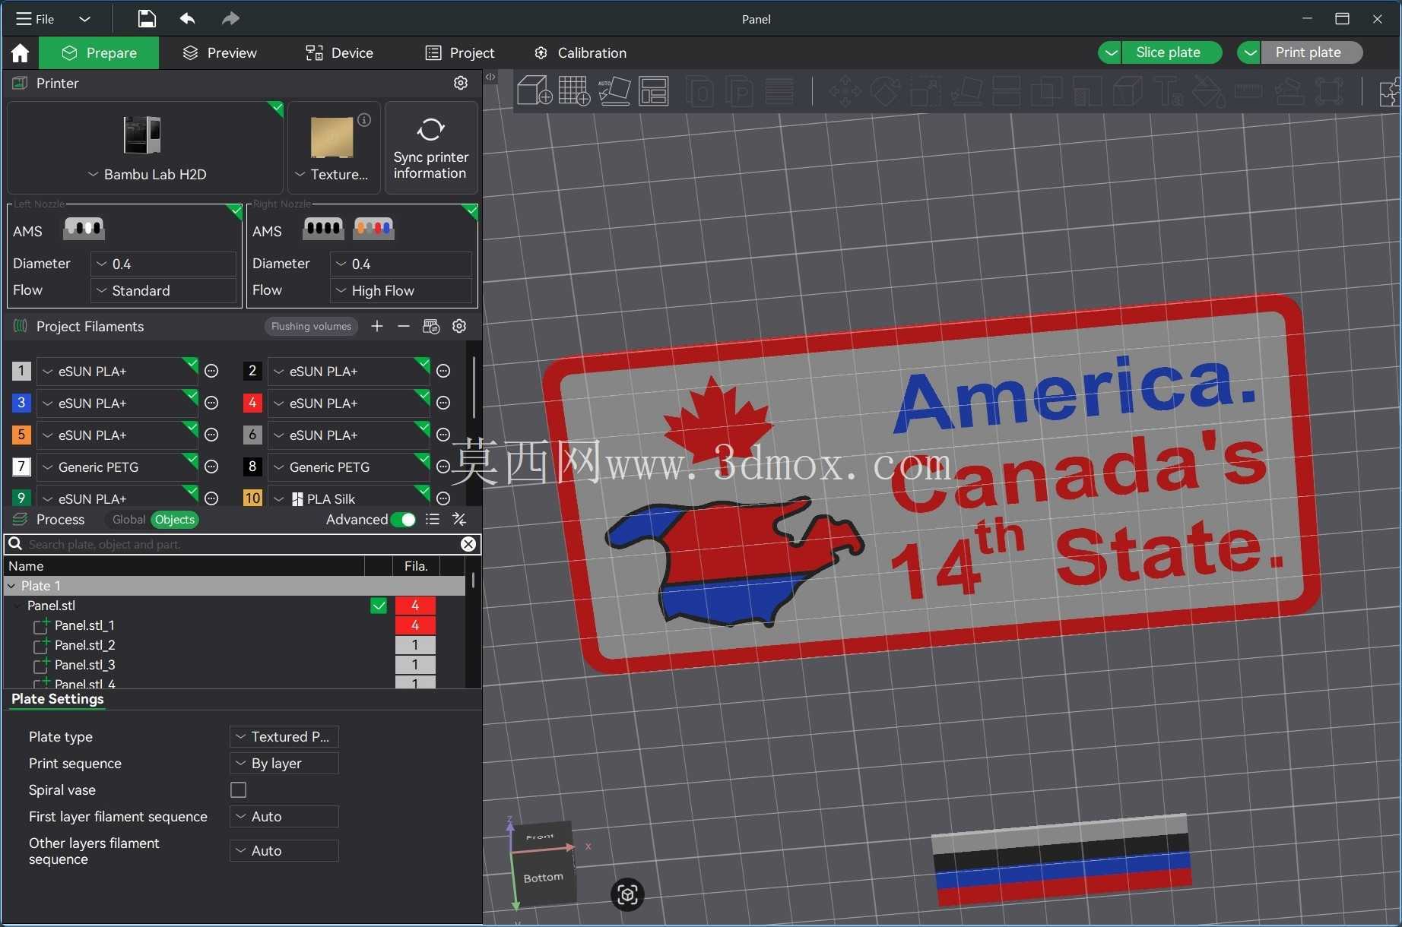Click filament 5 orange color swatch
Image resolution: width=1402 pixels, height=927 pixels.
[x=21, y=435]
